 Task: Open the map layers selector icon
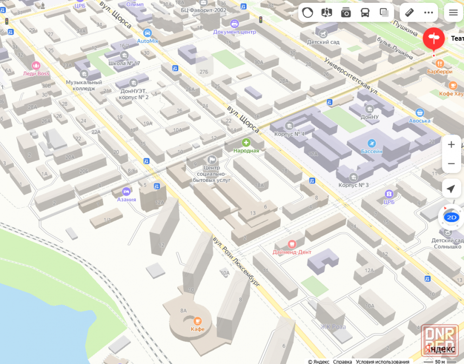(384, 13)
